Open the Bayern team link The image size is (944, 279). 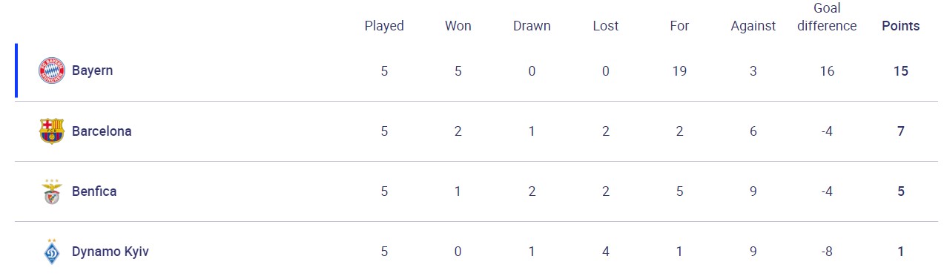[93, 70]
